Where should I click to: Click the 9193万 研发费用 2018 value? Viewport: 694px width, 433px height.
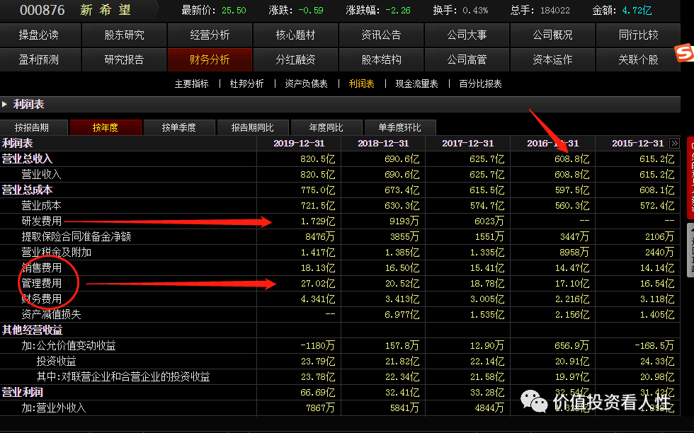[404, 221]
